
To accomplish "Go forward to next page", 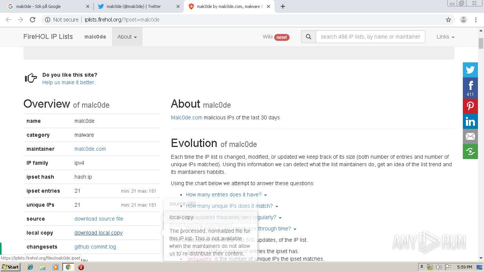I will tap(20, 20).
